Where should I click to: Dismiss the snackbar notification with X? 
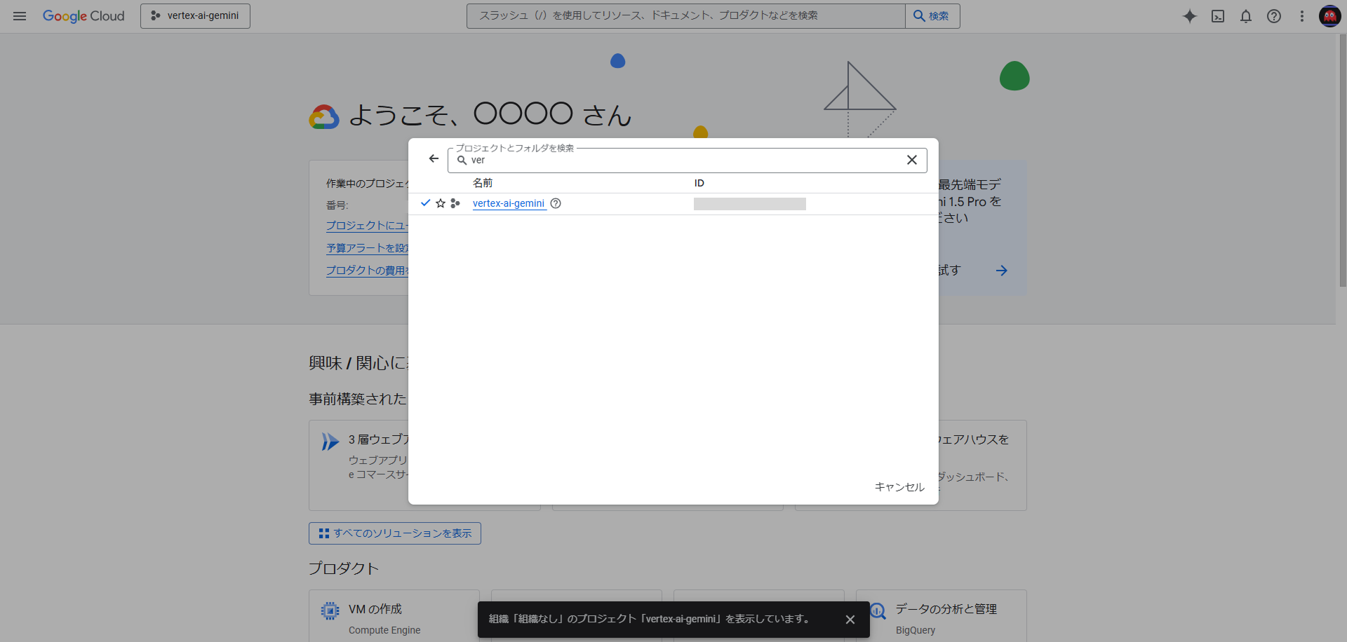click(x=850, y=620)
